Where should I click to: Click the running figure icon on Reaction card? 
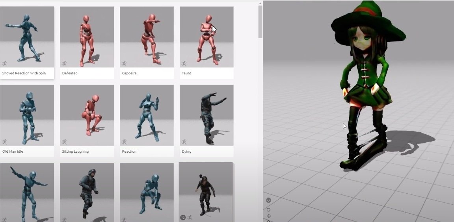(124, 142)
